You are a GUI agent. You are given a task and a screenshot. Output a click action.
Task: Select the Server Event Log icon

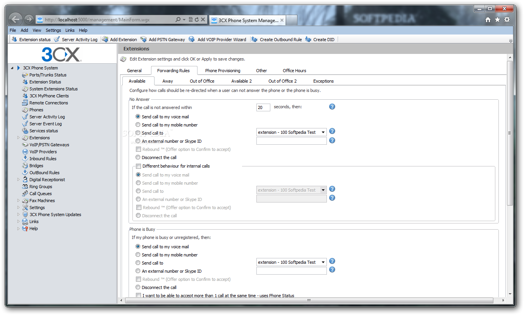(x=25, y=124)
